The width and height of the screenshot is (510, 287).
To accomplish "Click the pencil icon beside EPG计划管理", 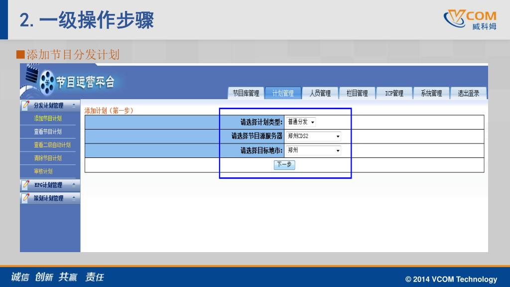I will [25, 185].
